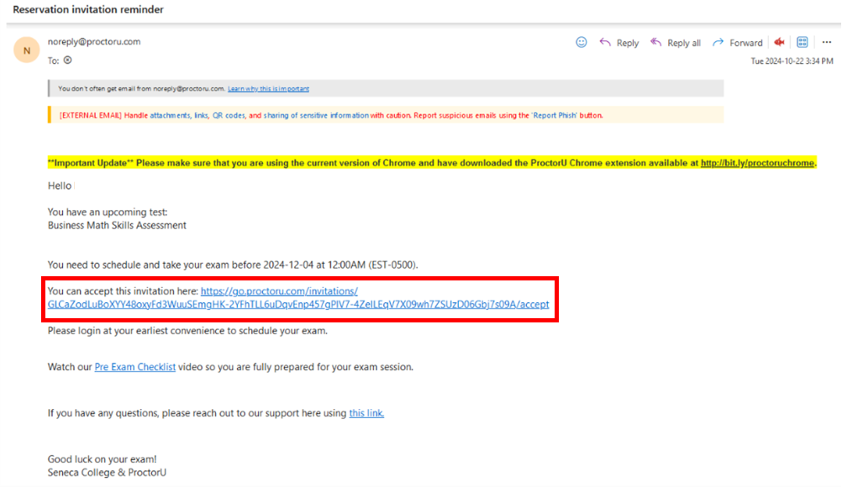The height and width of the screenshot is (487, 842).
Task: Open the emoji reaction smiley icon
Action: (x=581, y=42)
